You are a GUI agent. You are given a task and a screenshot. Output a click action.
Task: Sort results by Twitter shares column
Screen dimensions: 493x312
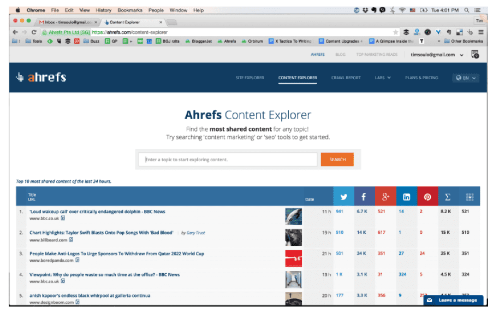pyautogui.click(x=343, y=197)
